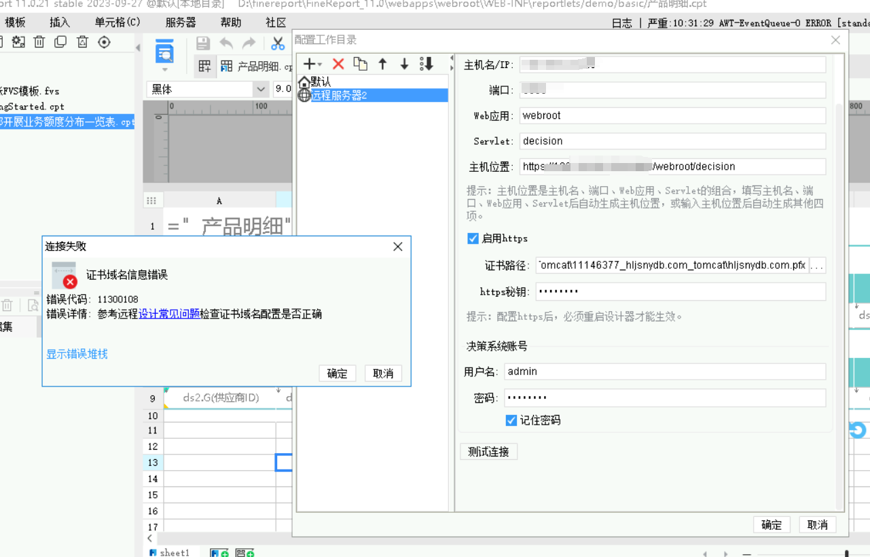Screen dimensions: 870x557
Task: Click the locate target icon in the left panel
Action: pos(104,42)
